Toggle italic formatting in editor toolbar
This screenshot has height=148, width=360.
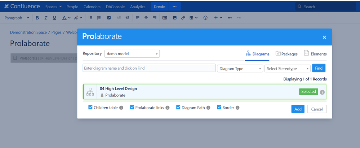[x=46, y=18]
